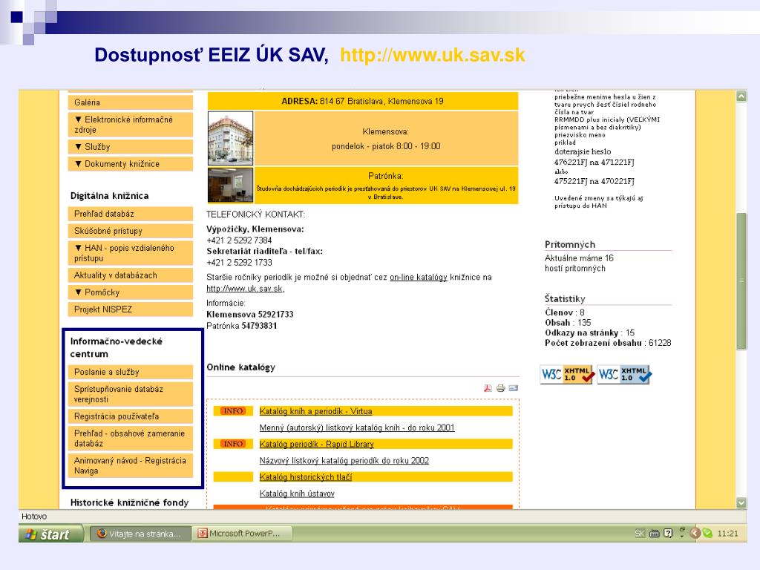The width and height of the screenshot is (760, 570).
Task: Click the orange W3C XHTML 1.0 badge
Action: tap(567, 375)
